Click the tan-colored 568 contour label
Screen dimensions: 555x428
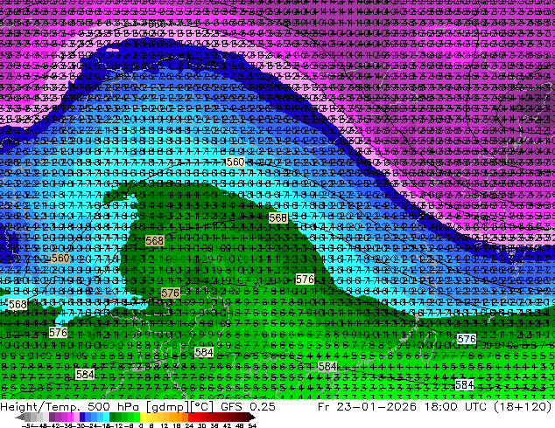pyautogui.click(x=155, y=241)
